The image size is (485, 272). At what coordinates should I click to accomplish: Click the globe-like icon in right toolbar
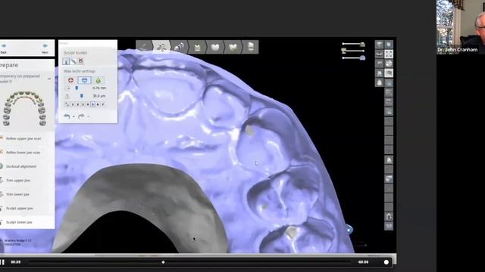click(x=389, y=63)
